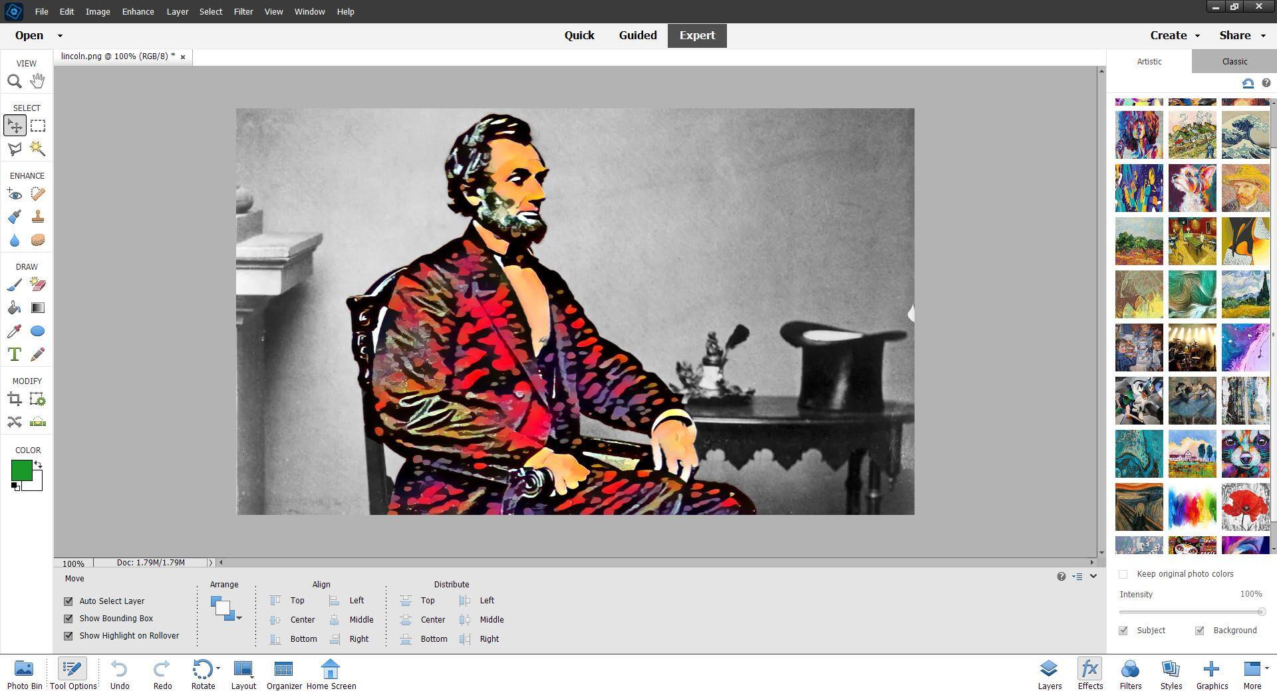Open the Layers panel

(1049, 674)
